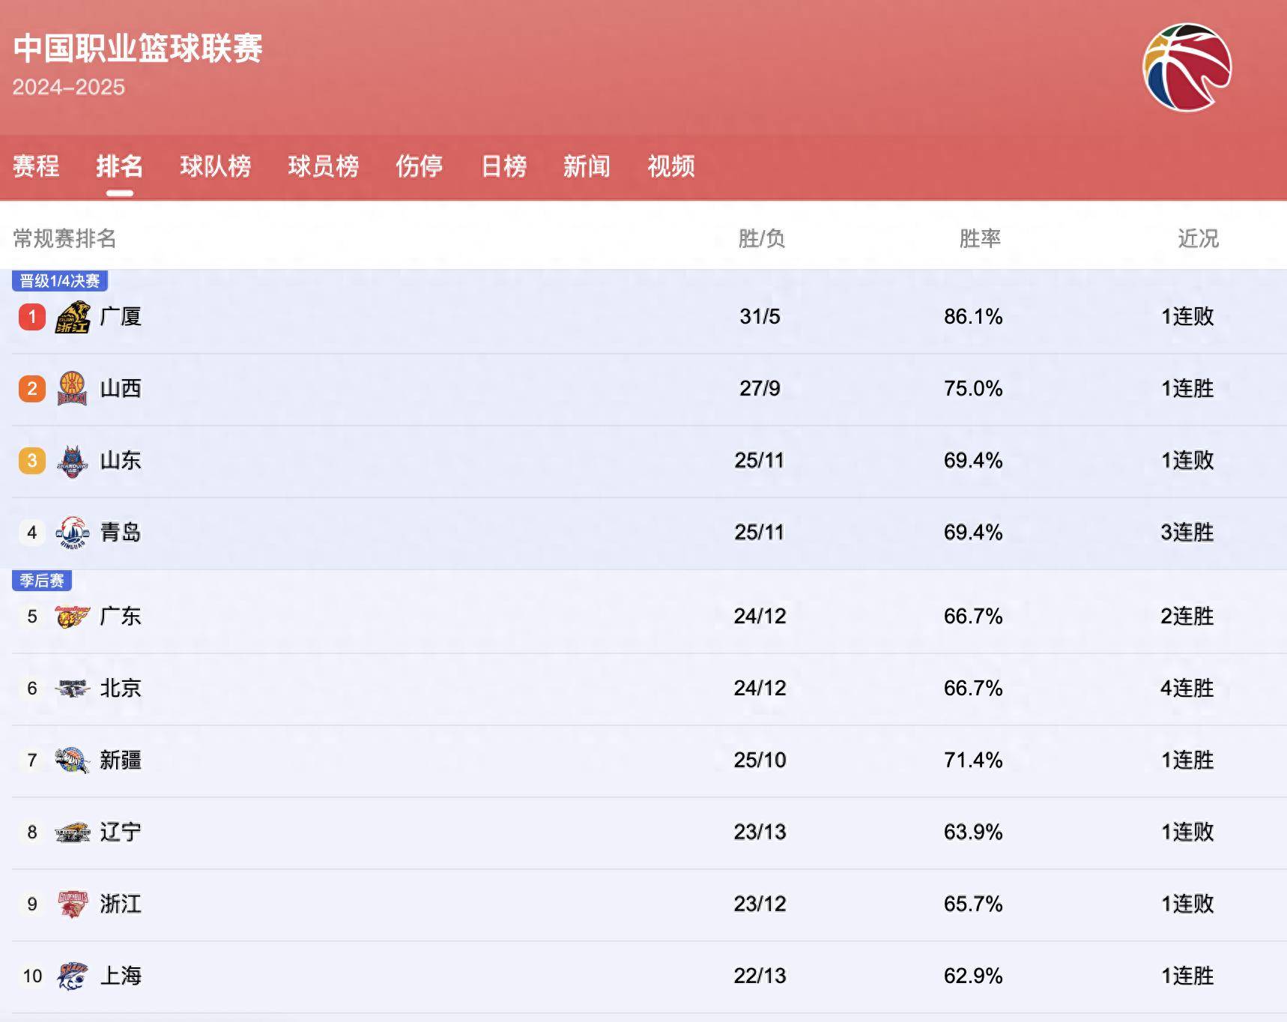Go to the 新闻 tab
The width and height of the screenshot is (1287, 1022).
[587, 166]
